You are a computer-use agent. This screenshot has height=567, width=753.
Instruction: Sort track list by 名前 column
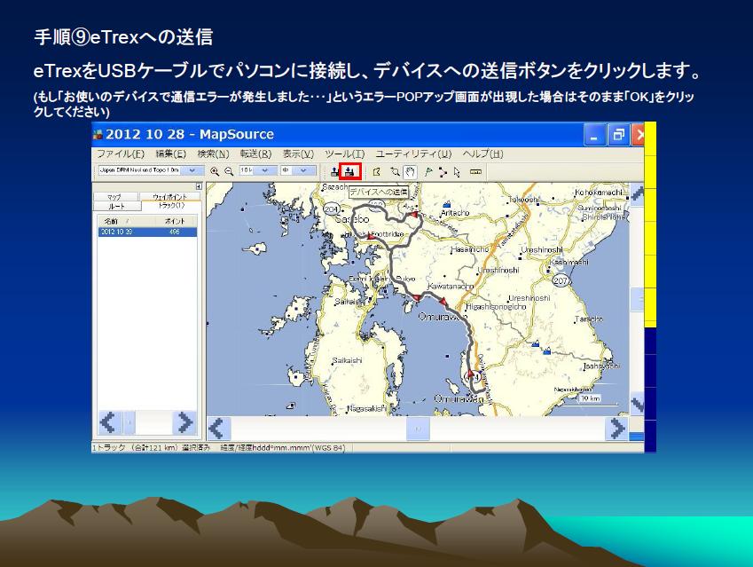point(127,221)
